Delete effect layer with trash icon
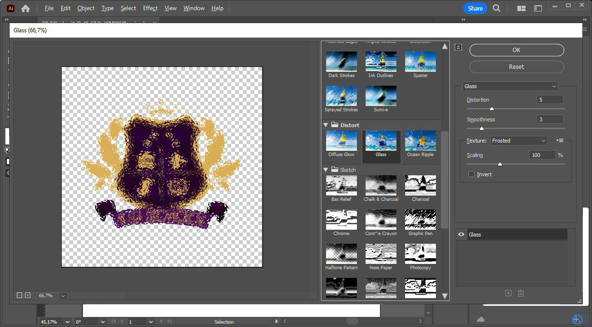This screenshot has height=327, width=592. tap(521, 293)
